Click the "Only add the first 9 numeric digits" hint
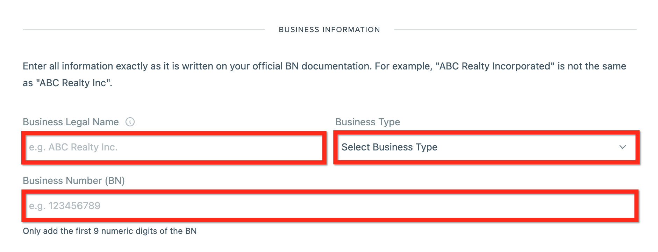Screen dimensions: 658x252 tap(110, 231)
